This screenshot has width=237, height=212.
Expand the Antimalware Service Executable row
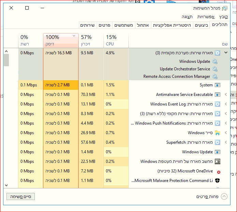coord(226,95)
